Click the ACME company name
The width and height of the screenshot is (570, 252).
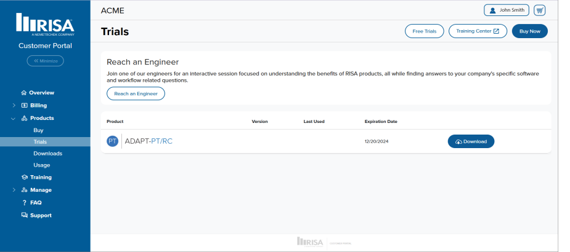pos(112,10)
